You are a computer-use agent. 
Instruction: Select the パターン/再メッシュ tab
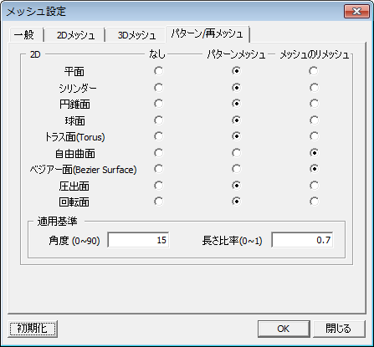point(207,34)
